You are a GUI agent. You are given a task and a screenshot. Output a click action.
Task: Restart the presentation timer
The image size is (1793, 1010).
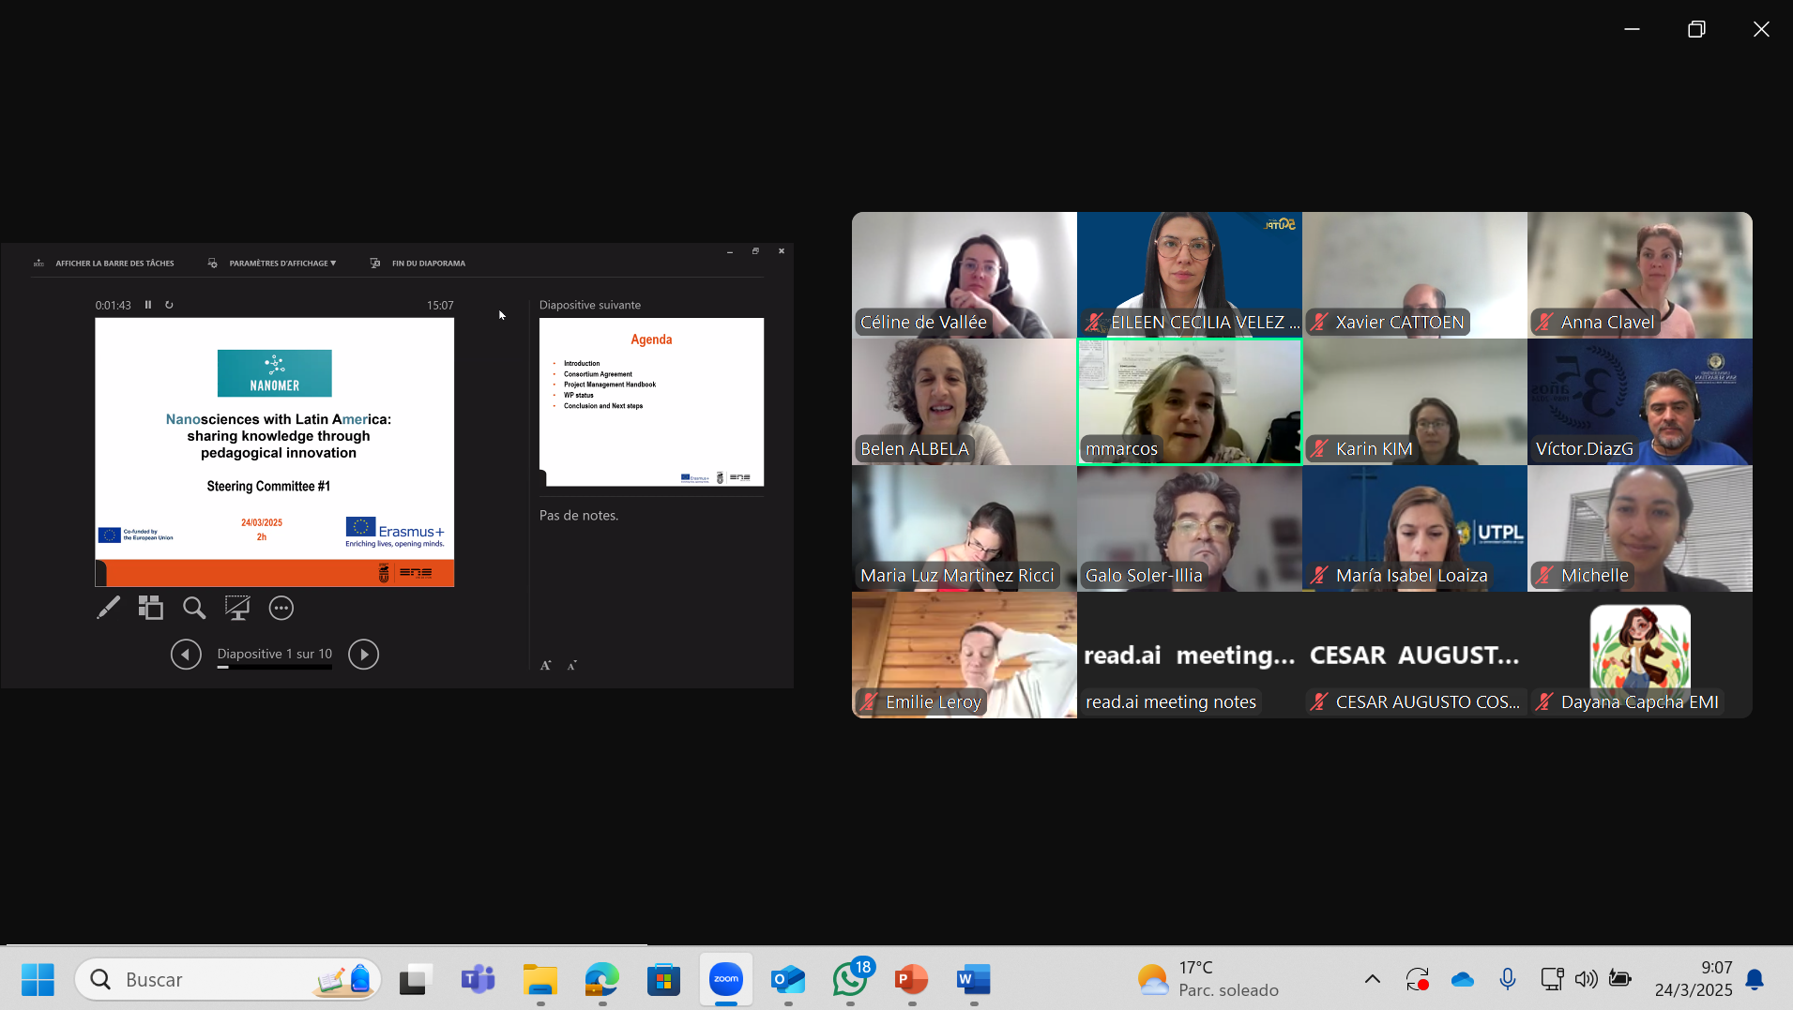[169, 305]
